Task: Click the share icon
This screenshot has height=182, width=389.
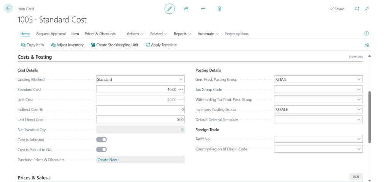Action: (186, 9)
